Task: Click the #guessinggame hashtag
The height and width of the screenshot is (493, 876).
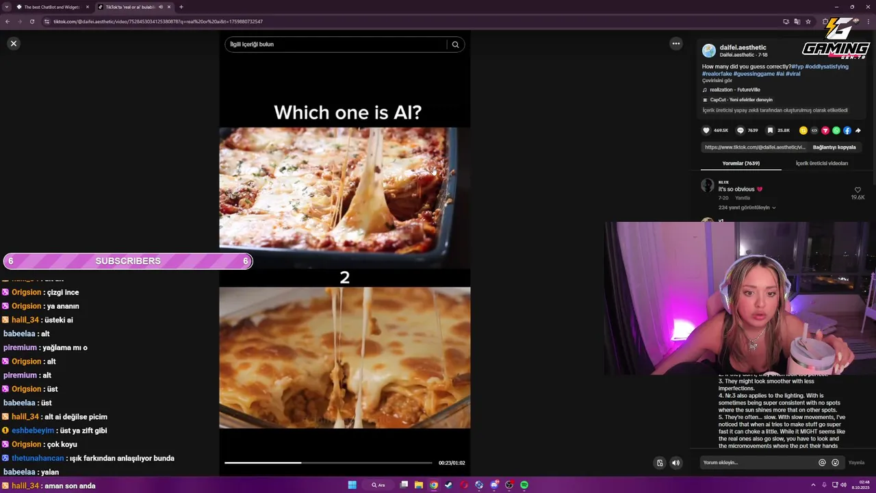Action: [x=754, y=73]
